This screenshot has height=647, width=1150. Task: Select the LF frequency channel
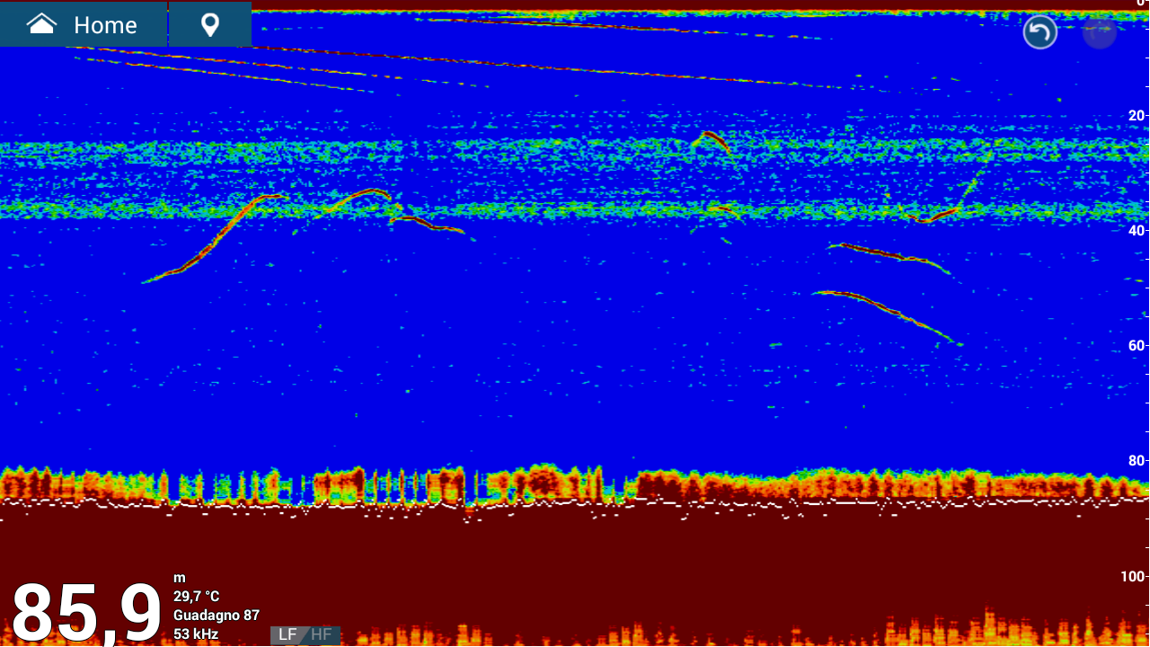click(287, 634)
